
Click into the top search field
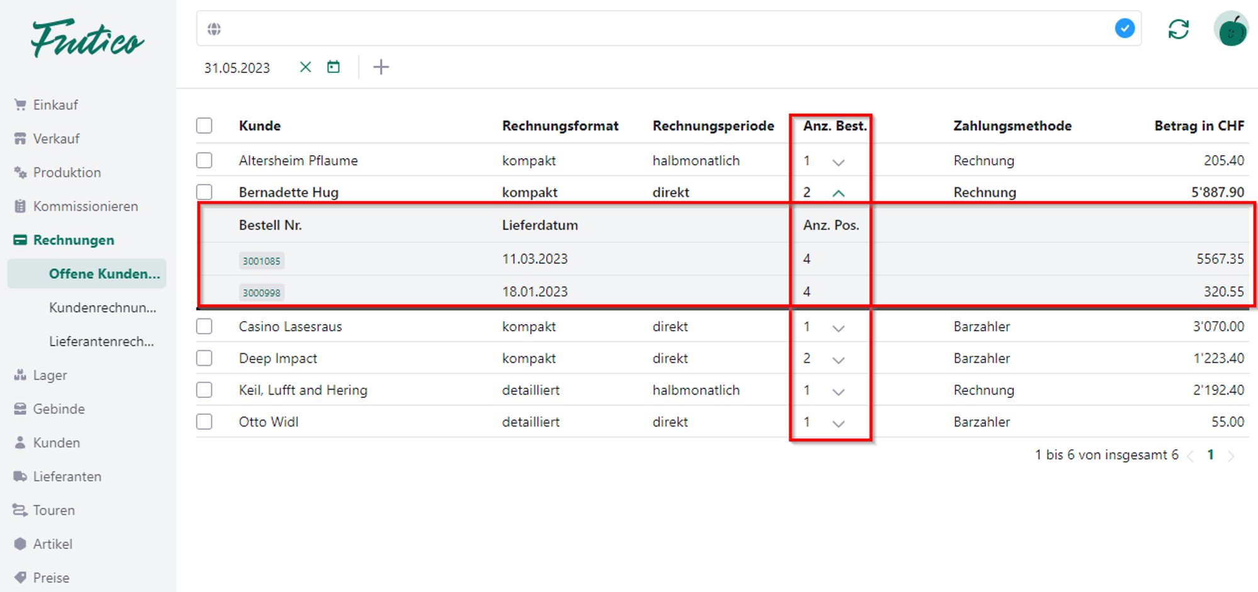pyautogui.click(x=660, y=29)
